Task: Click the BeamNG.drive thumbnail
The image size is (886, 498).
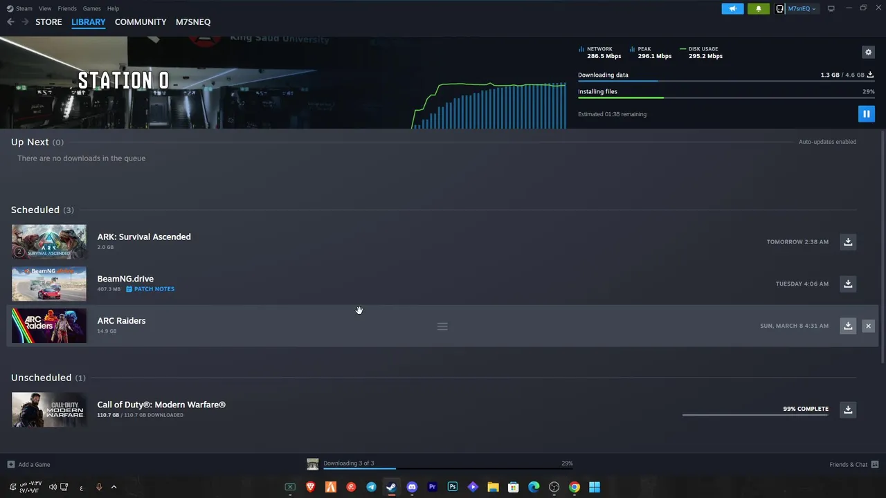Action: (49, 284)
